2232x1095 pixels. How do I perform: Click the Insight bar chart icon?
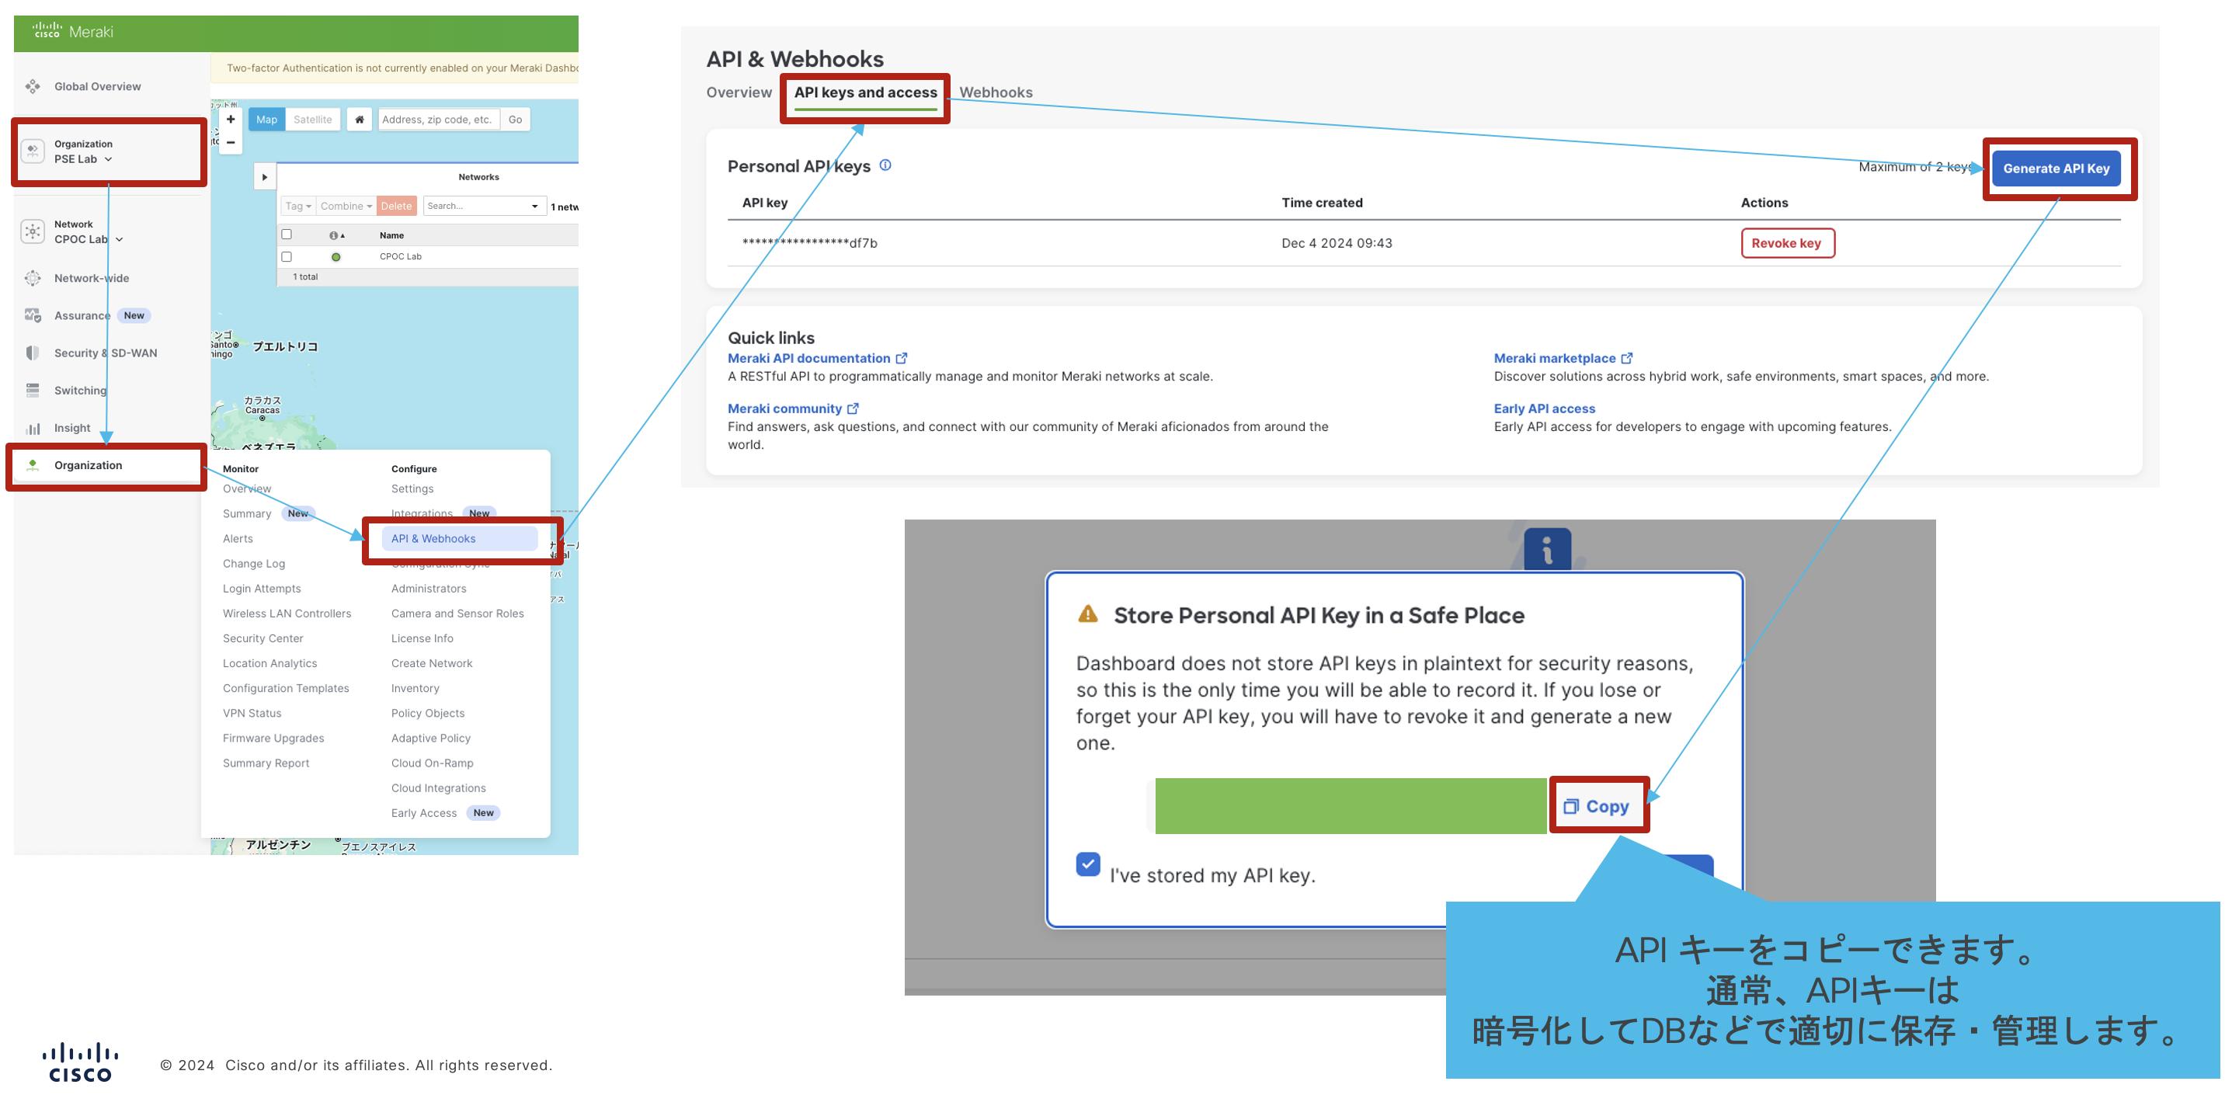pyautogui.click(x=33, y=428)
